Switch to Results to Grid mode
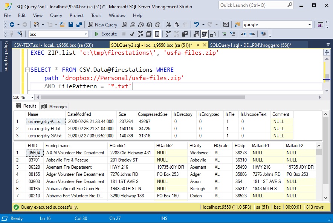Viewport: 333px width, 223px height. 205,34
